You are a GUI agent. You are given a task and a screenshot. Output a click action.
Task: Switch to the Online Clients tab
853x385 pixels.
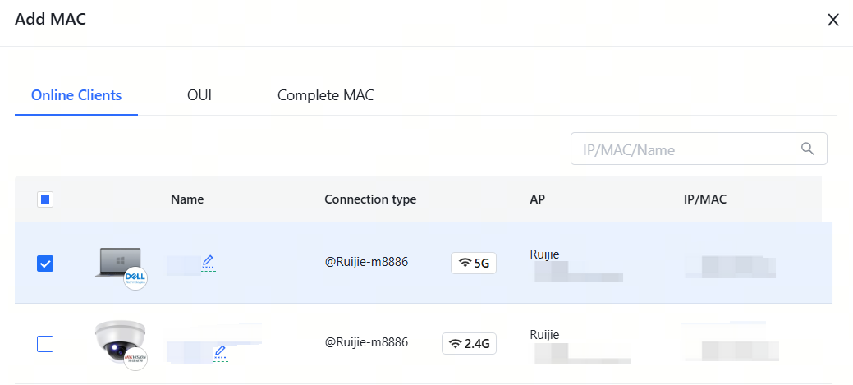76,95
